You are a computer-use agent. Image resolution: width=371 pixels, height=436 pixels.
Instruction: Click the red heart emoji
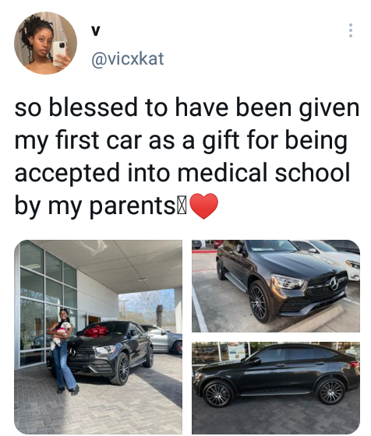coord(203,206)
